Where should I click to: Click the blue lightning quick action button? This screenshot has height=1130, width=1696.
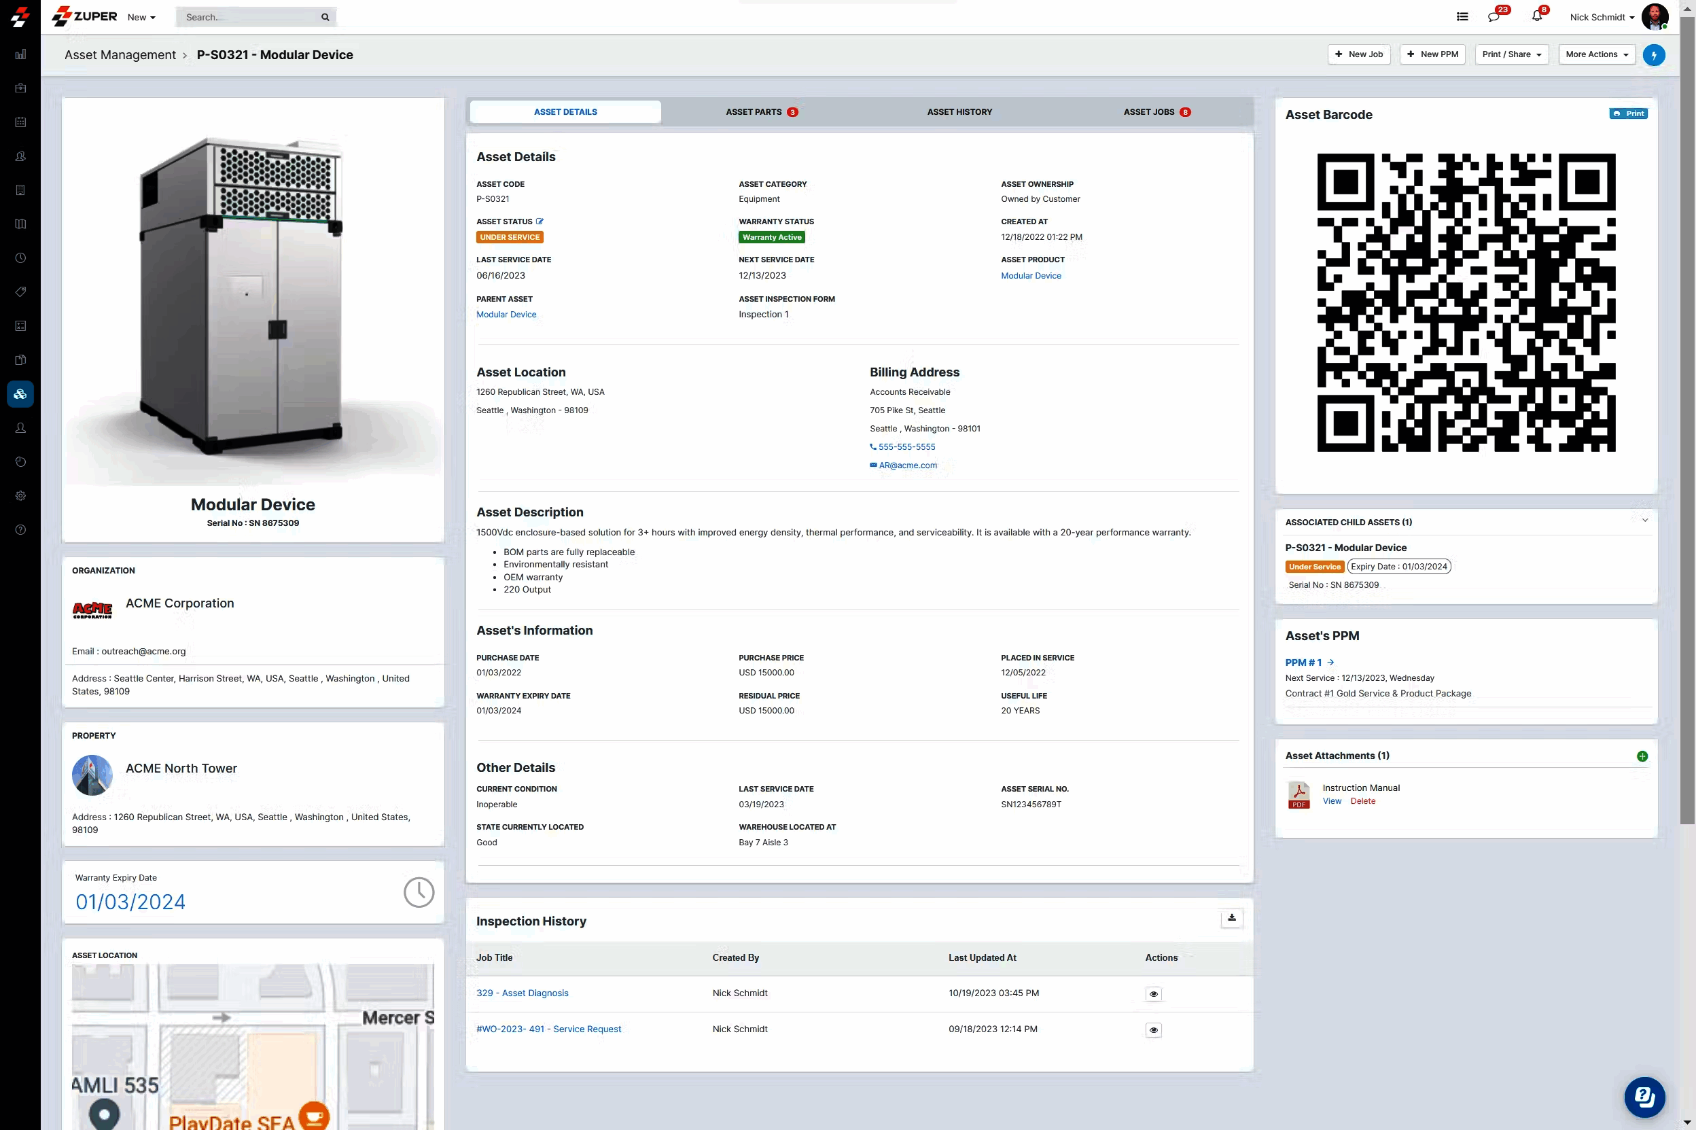coord(1653,55)
